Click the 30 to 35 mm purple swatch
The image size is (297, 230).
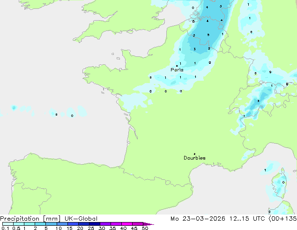[105, 224]
